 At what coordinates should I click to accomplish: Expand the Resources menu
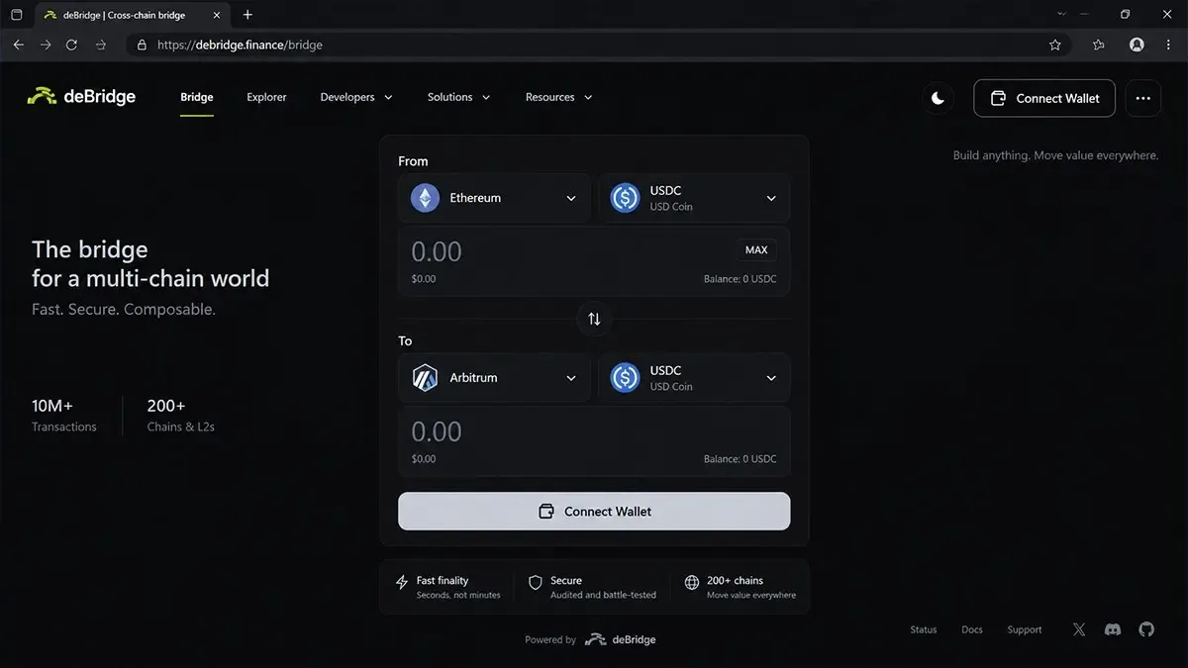(559, 97)
